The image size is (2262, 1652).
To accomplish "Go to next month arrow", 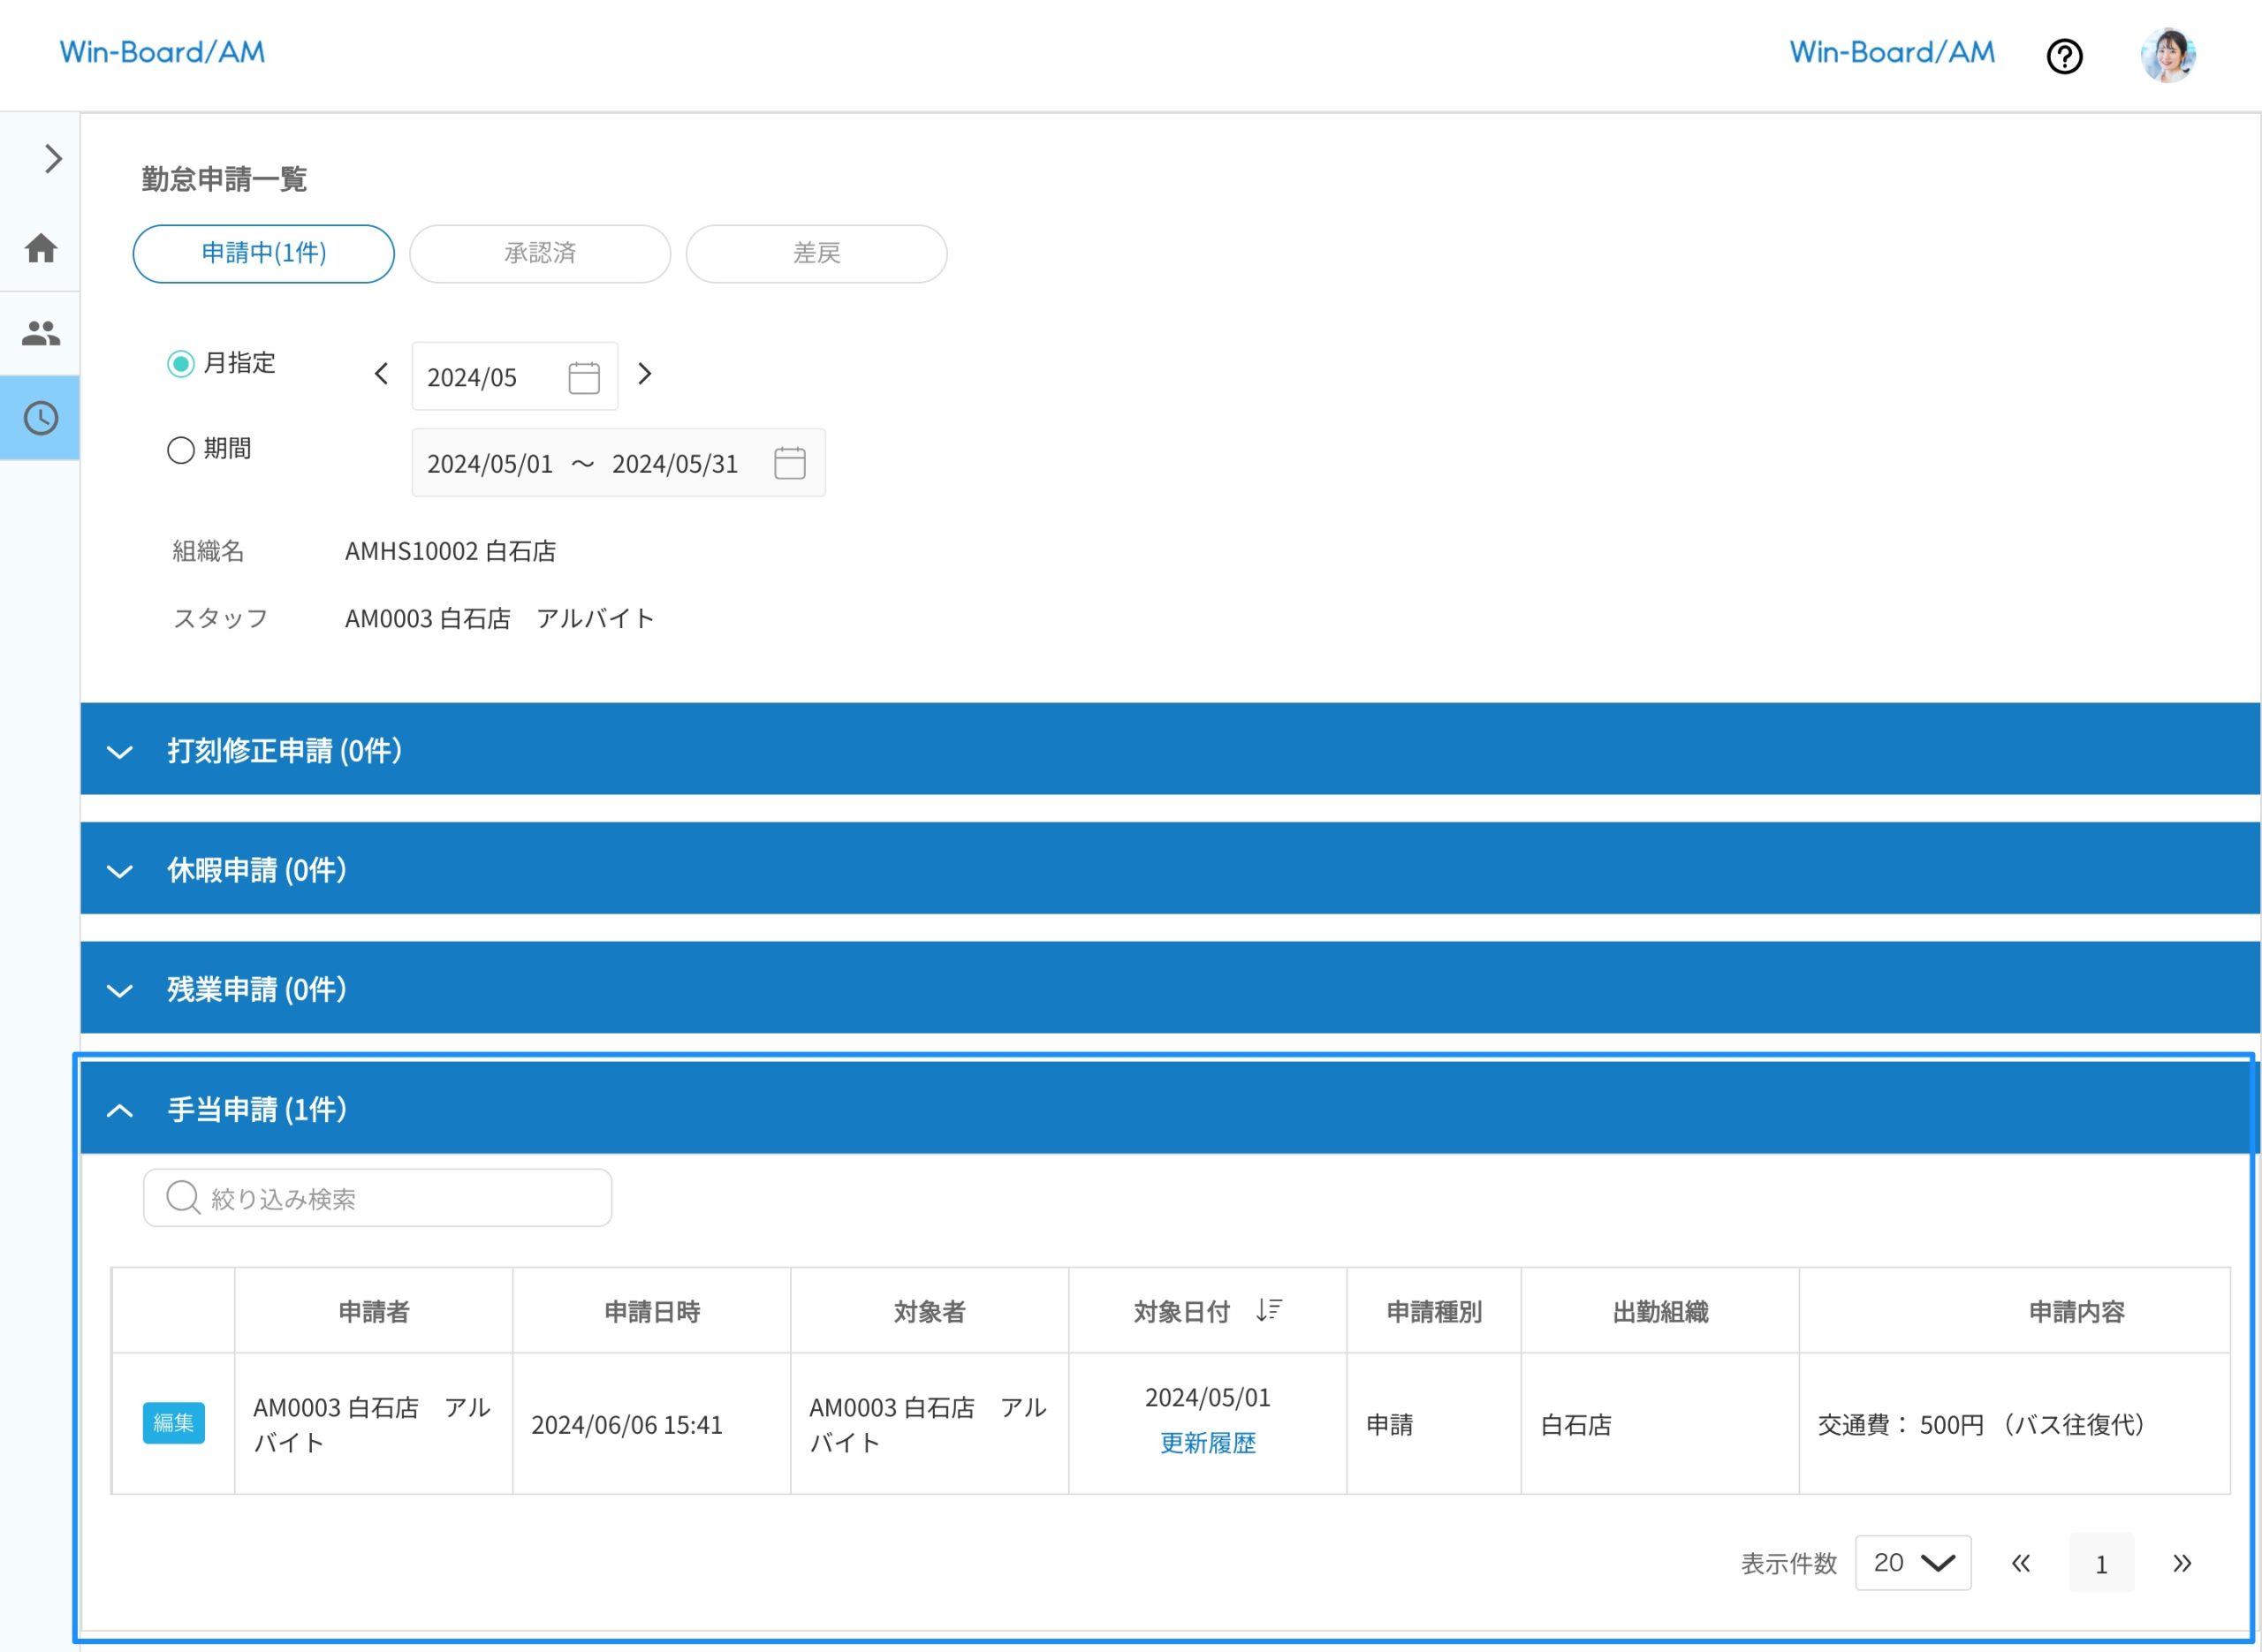I will [x=645, y=375].
